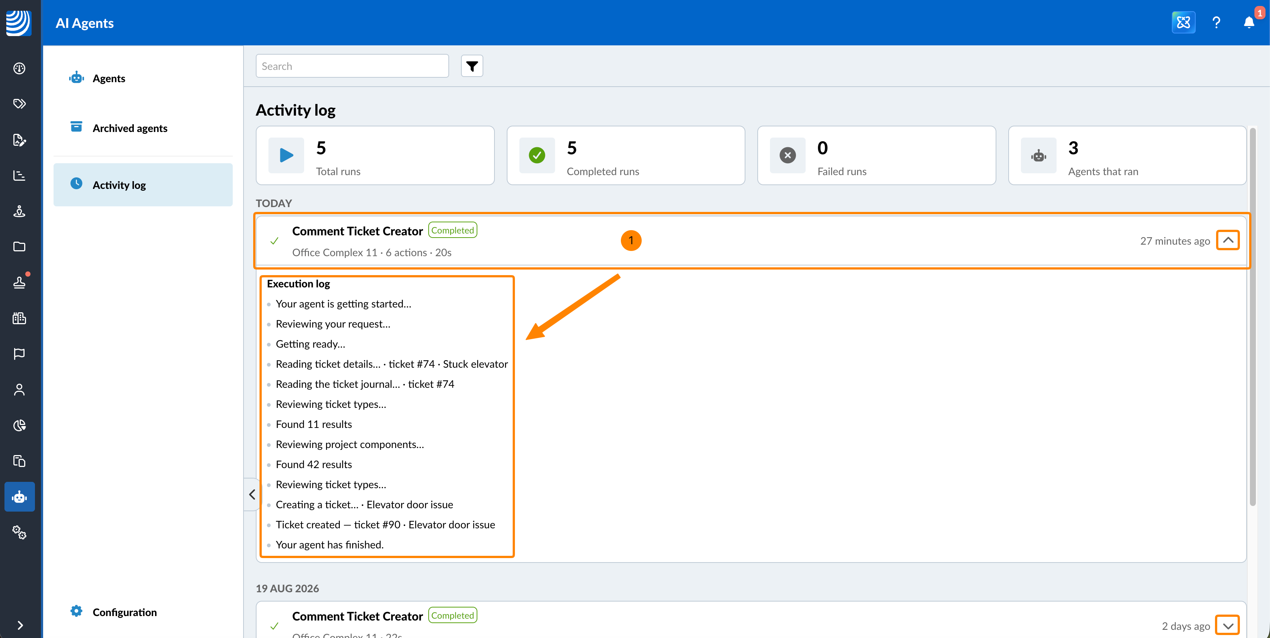Click the filter funnel button
Screen dimensions: 1270x638
(472, 66)
